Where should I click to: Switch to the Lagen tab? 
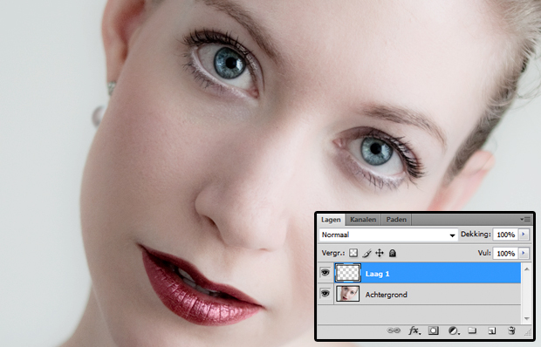tap(331, 220)
